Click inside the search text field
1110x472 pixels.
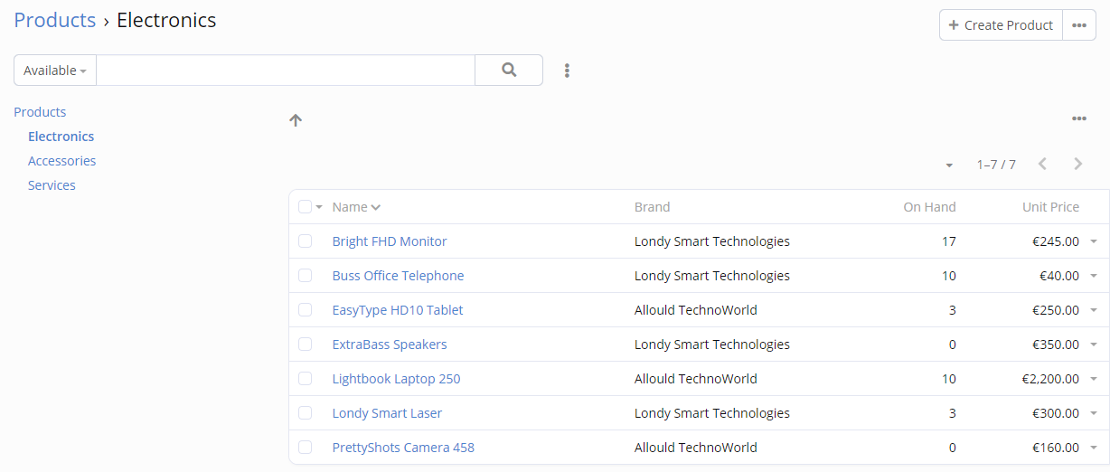pos(286,71)
